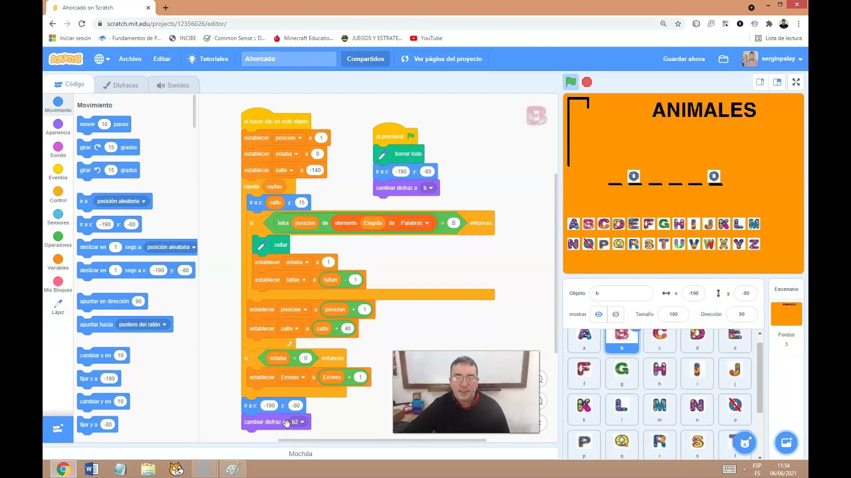Open the Editar menu
The height and width of the screenshot is (478, 851).
[x=162, y=58]
